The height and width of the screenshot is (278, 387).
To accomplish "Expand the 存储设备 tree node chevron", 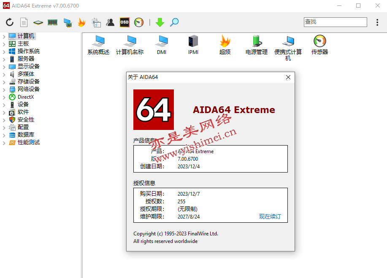I will [x=4, y=82].
